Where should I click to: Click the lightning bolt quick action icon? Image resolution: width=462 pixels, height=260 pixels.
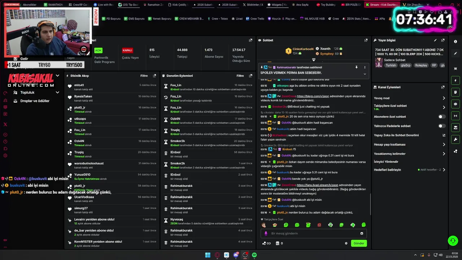click(456, 81)
